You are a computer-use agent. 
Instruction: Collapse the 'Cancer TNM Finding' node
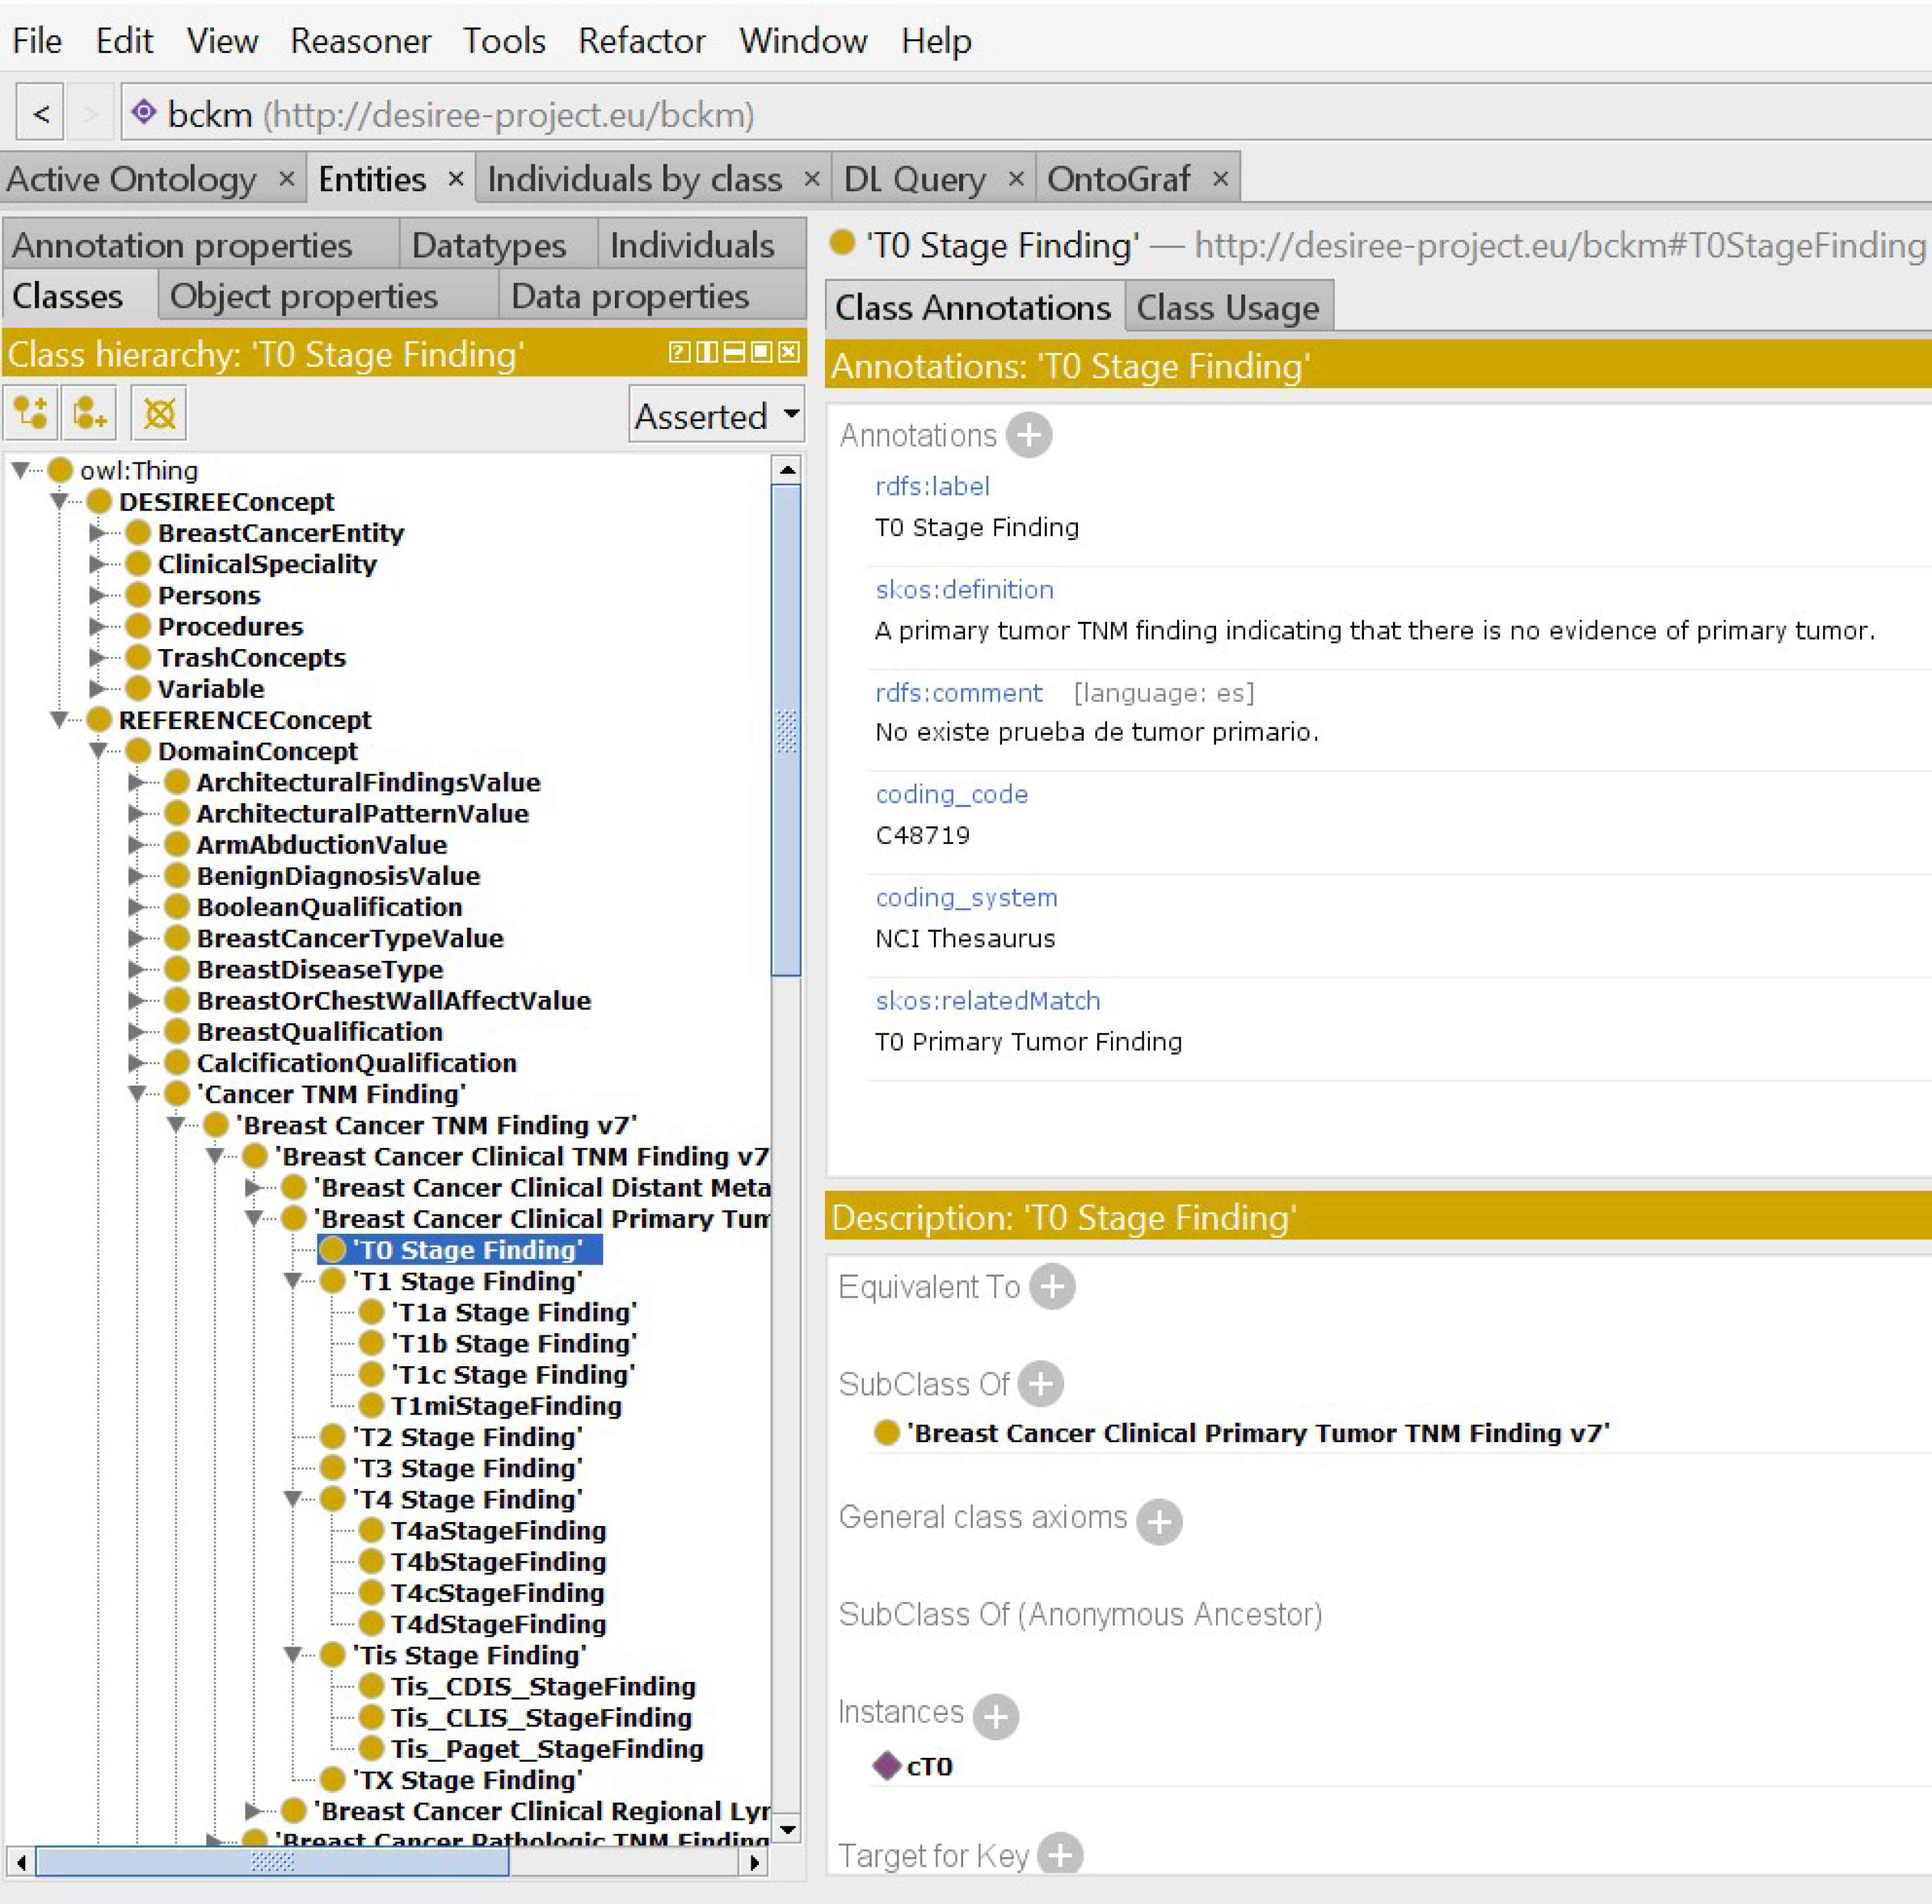click(x=138, y=1093)
